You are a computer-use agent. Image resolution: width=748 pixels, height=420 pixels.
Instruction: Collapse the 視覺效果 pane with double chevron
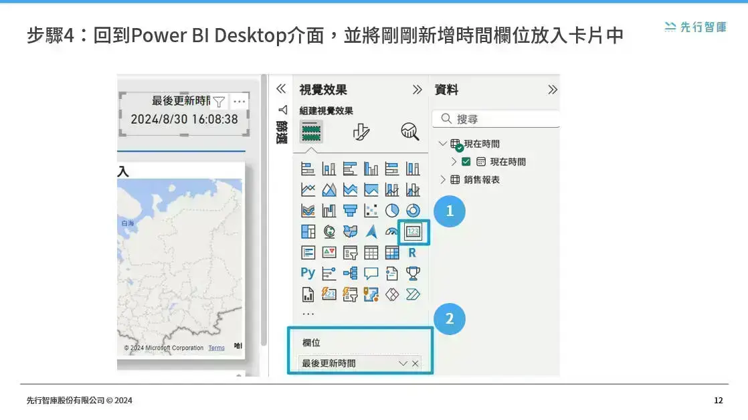[417, 90]
